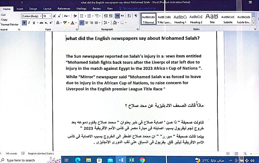The width and height of the screenshot is (259, 163).
Task: Sort the selected text
Action: point(129,16)
